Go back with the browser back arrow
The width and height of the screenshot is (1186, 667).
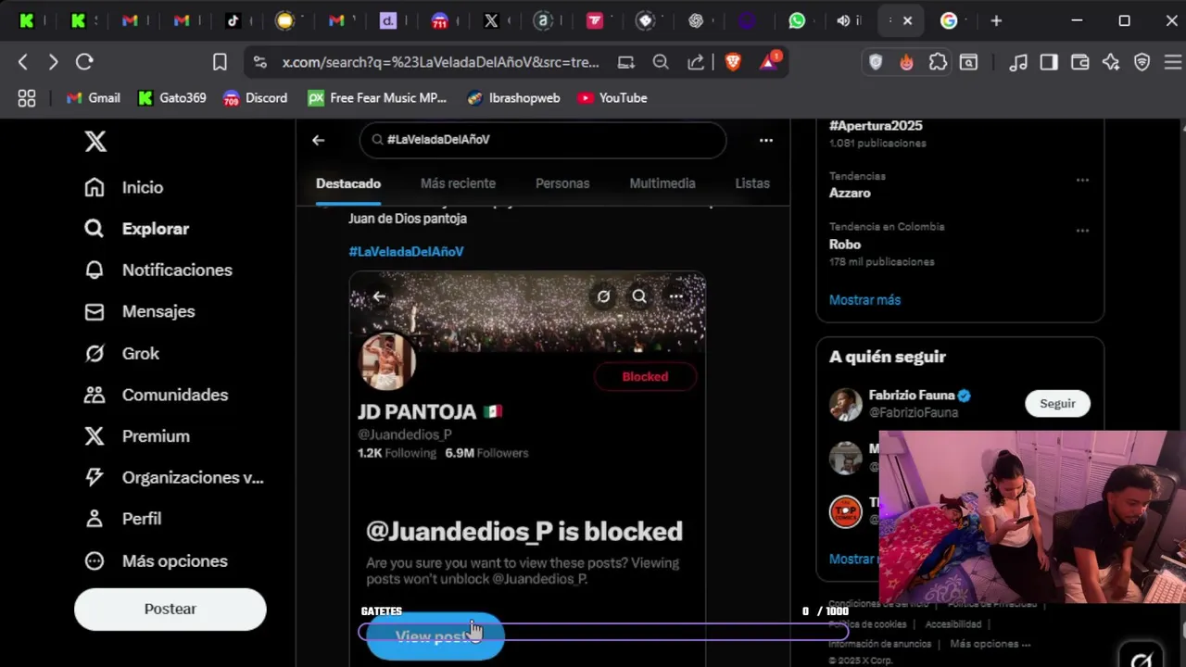23,62
